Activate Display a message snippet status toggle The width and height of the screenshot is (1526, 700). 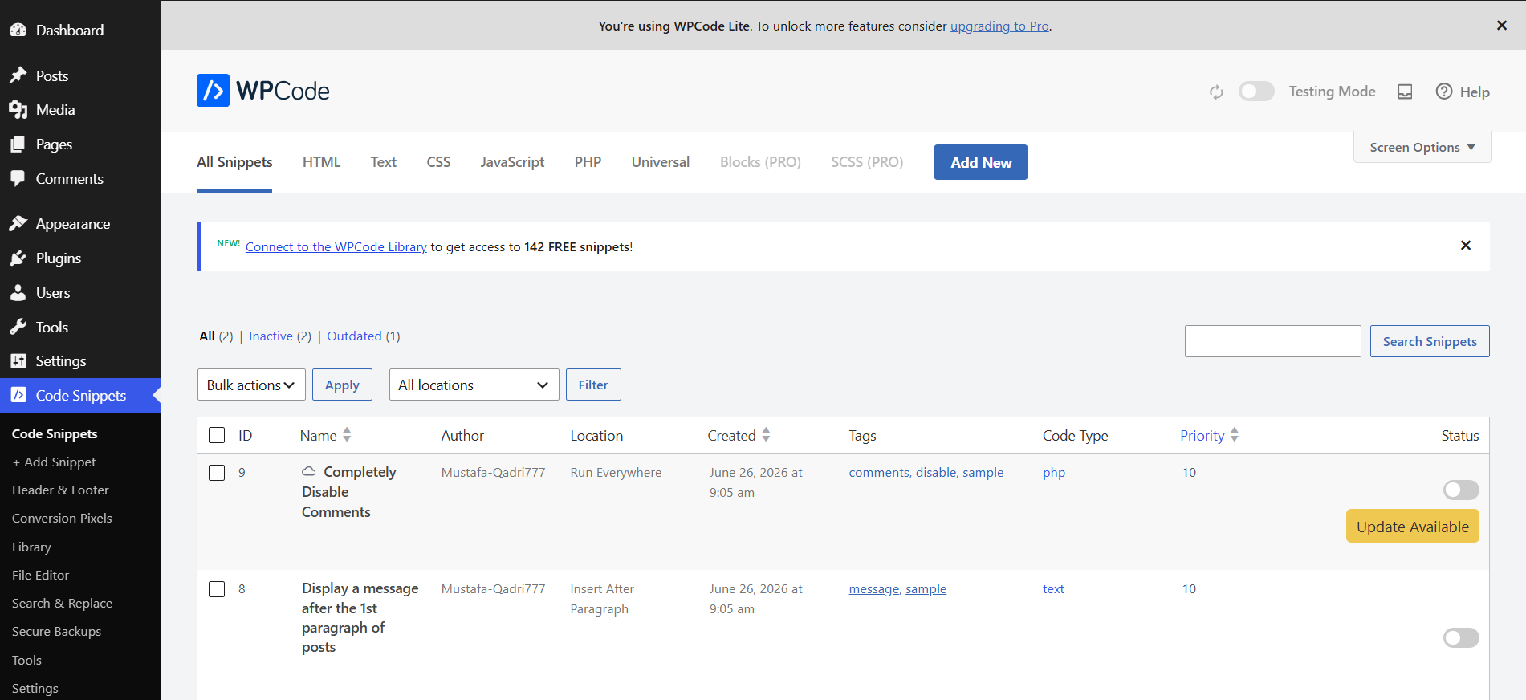(1461, 637)
